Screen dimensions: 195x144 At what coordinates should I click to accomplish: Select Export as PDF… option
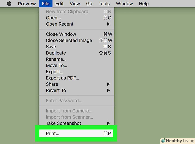tap(62, 78)
